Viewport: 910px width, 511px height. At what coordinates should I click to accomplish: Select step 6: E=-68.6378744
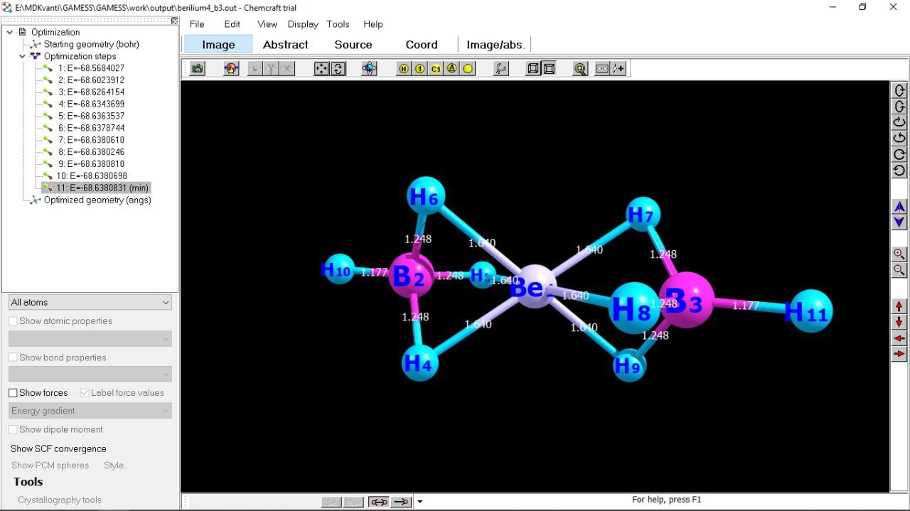point(91,128)
